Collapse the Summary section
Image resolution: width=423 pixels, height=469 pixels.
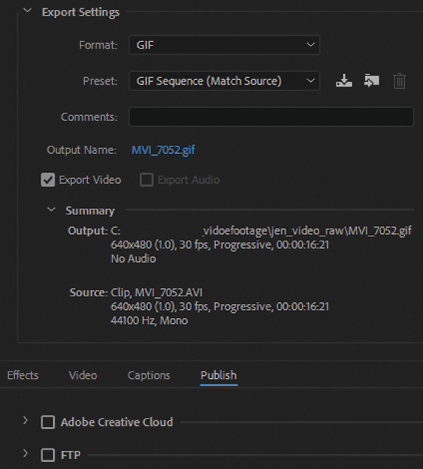(51, 209)
